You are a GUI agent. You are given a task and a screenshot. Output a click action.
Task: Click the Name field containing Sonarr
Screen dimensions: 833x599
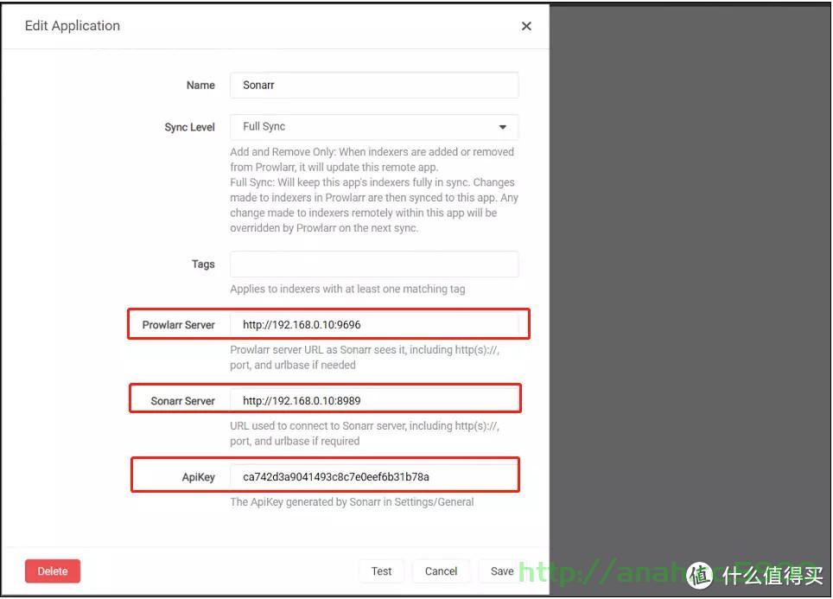[374, 85]
